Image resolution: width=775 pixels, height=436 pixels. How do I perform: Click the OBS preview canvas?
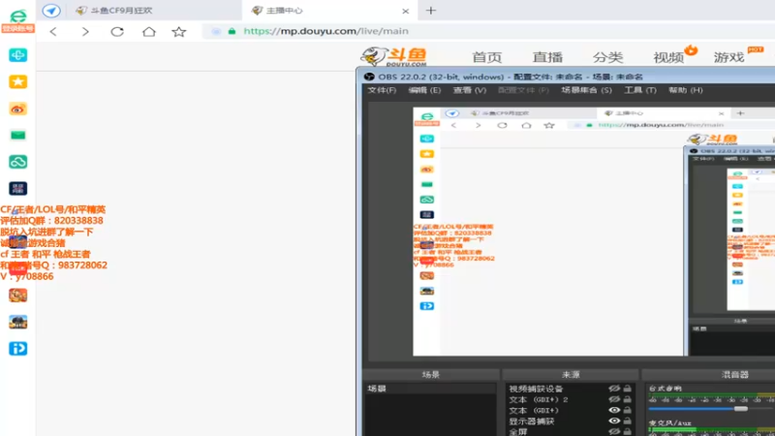[594, 232]
